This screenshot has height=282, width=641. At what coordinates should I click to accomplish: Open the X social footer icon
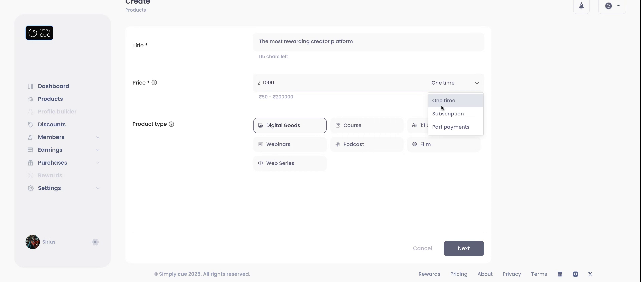pos(590,274)
